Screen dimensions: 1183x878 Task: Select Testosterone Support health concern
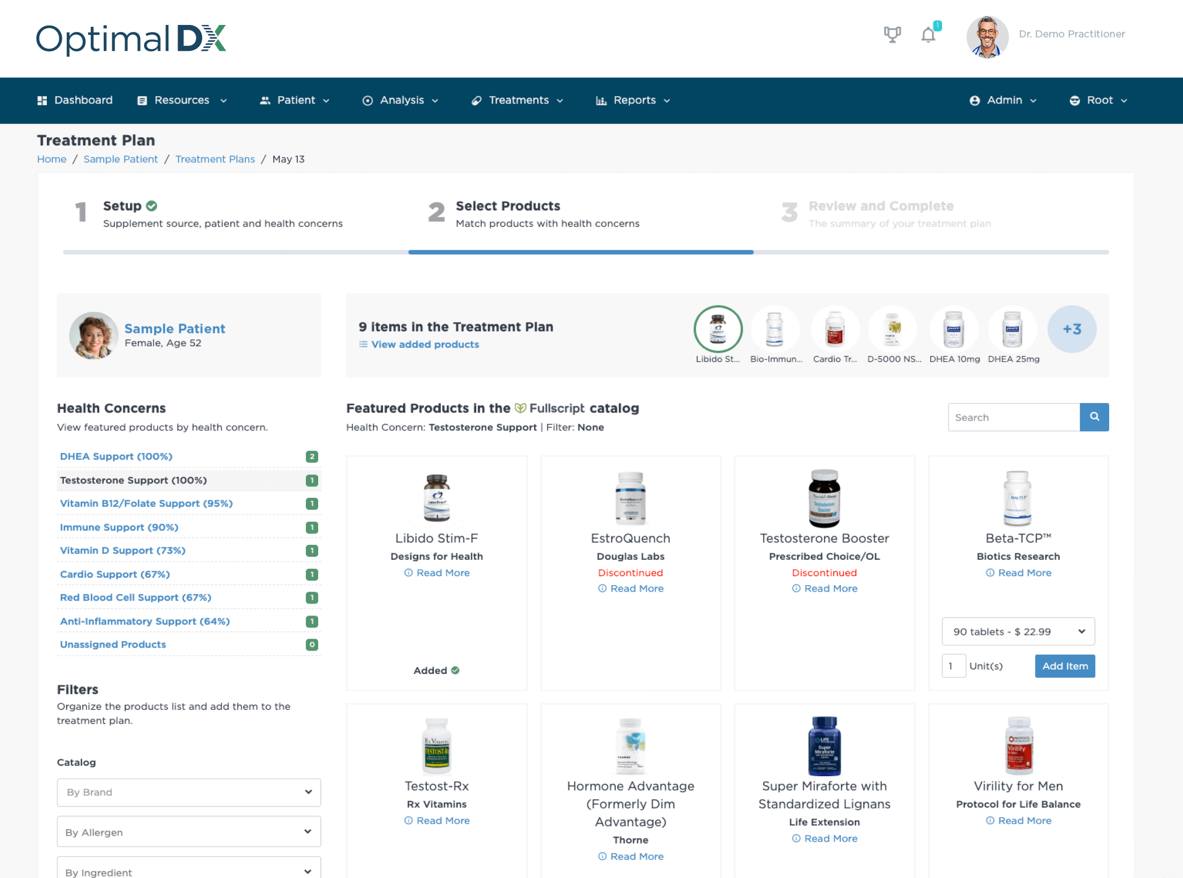point(134,479)
